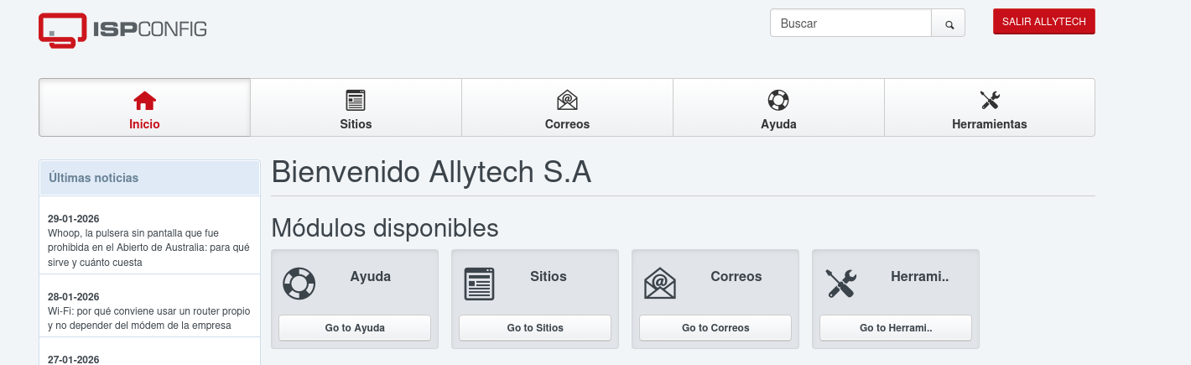Click the ISPConfig logo

pos(122,29)
